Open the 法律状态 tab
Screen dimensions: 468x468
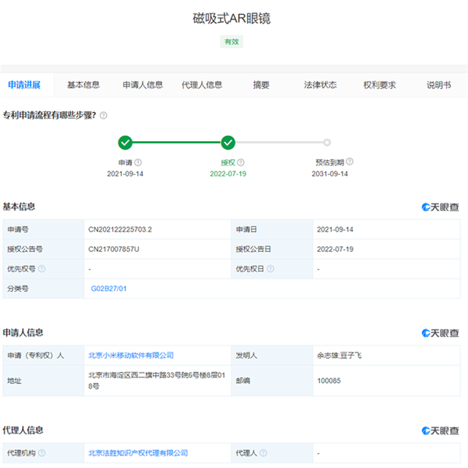tap(321, 85)
